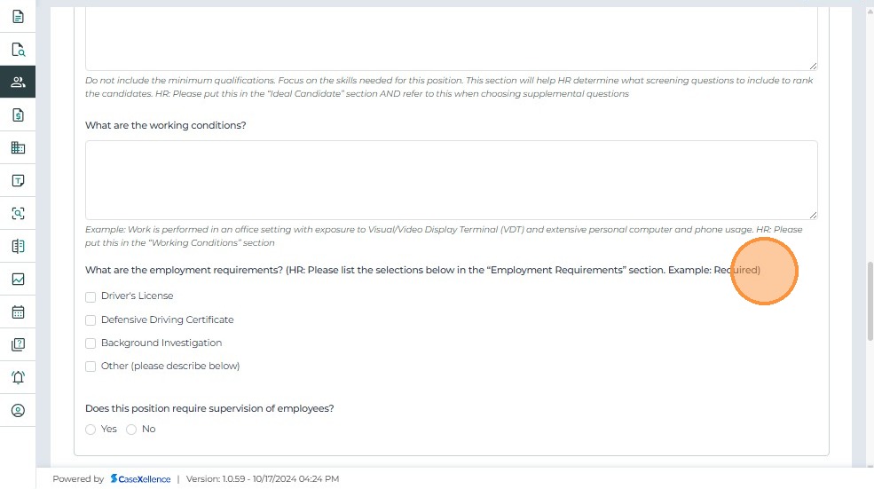Click the question mark help sidebar icon

point(18,345)
